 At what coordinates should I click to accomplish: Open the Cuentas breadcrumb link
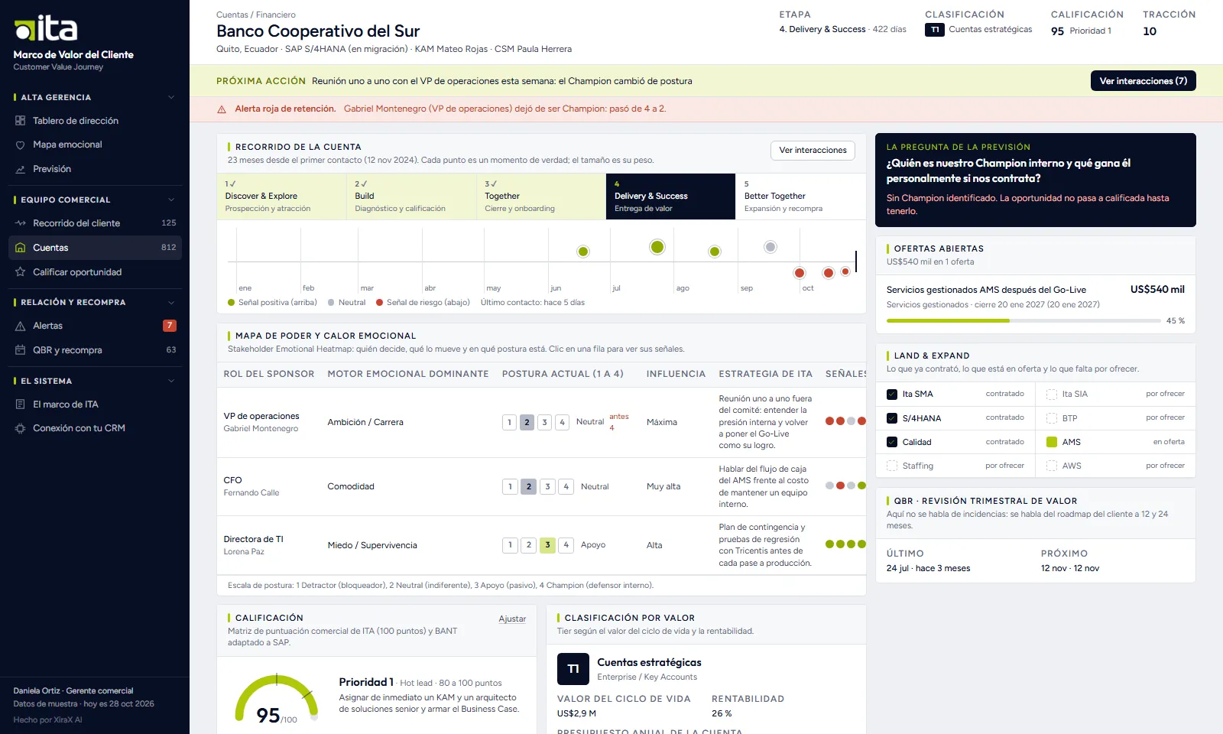point(232,15)
